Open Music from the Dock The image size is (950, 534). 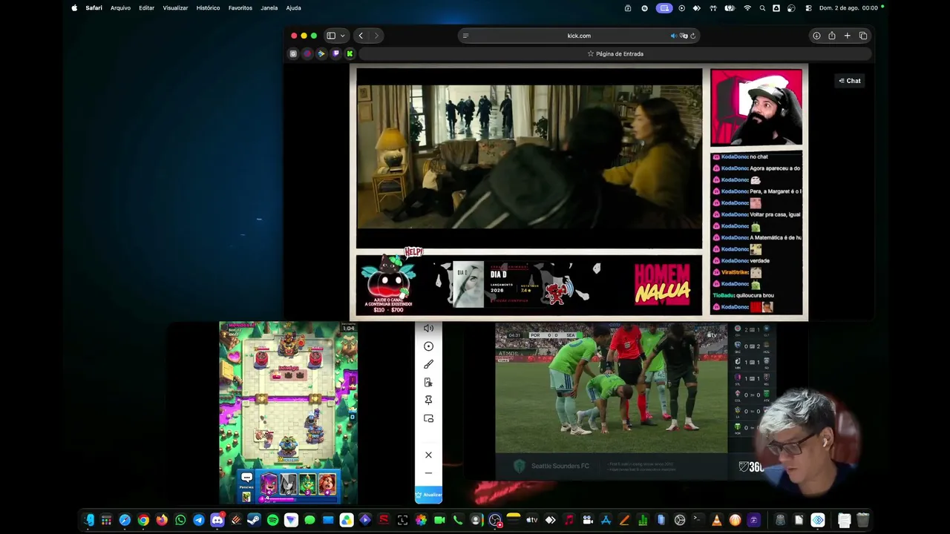point(569,520)
